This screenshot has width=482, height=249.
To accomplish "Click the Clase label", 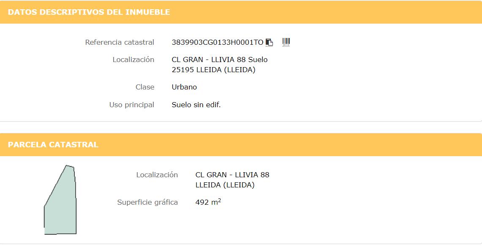I will (145, 87).
